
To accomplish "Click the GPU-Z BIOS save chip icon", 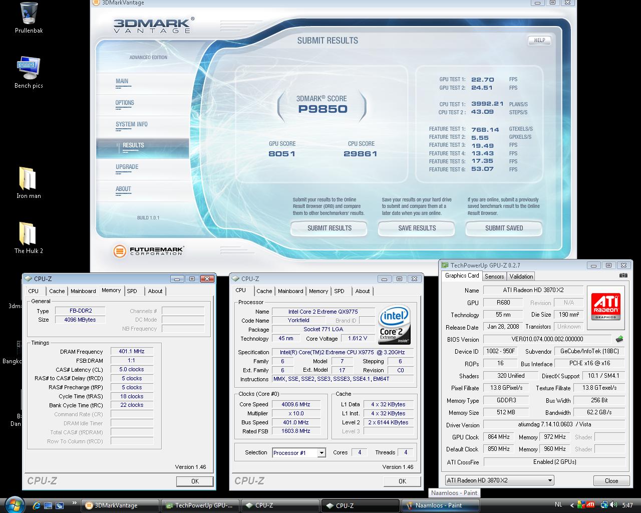I will (619, 339).
